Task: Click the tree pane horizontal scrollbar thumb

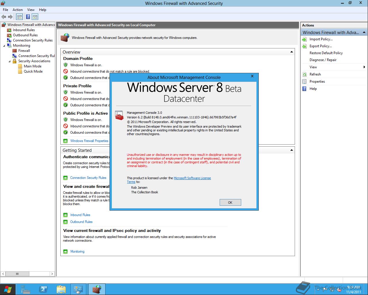Action: (x=17, y=274)
